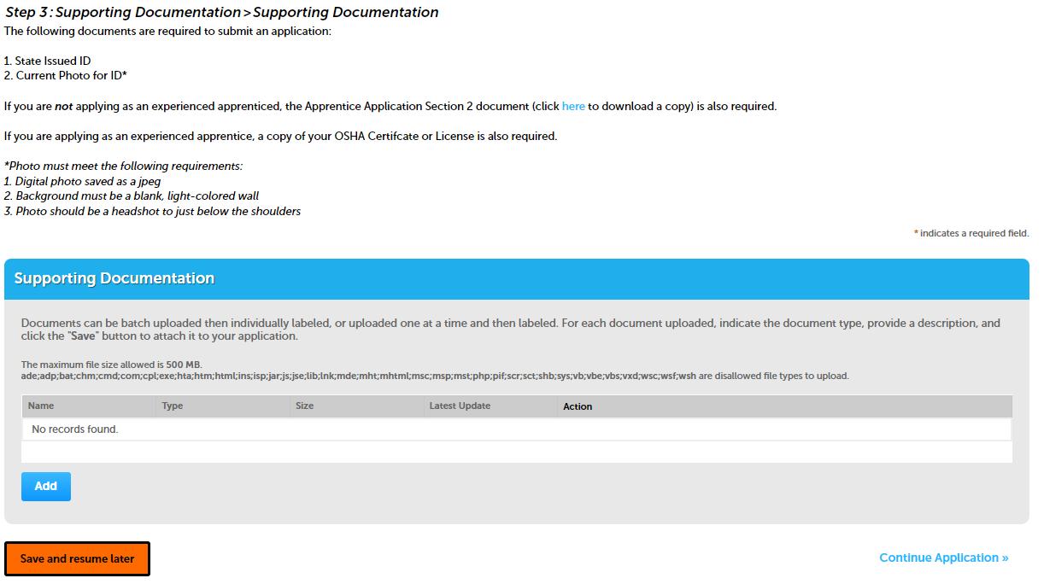Click the 'here' download link

[x=573, y=107]
